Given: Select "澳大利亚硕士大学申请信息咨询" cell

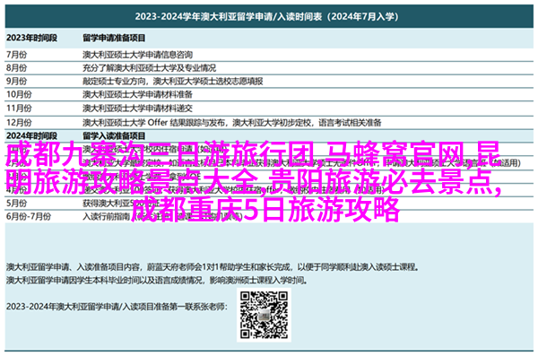Looking at the screenshot, I should [x=137, y=55].
